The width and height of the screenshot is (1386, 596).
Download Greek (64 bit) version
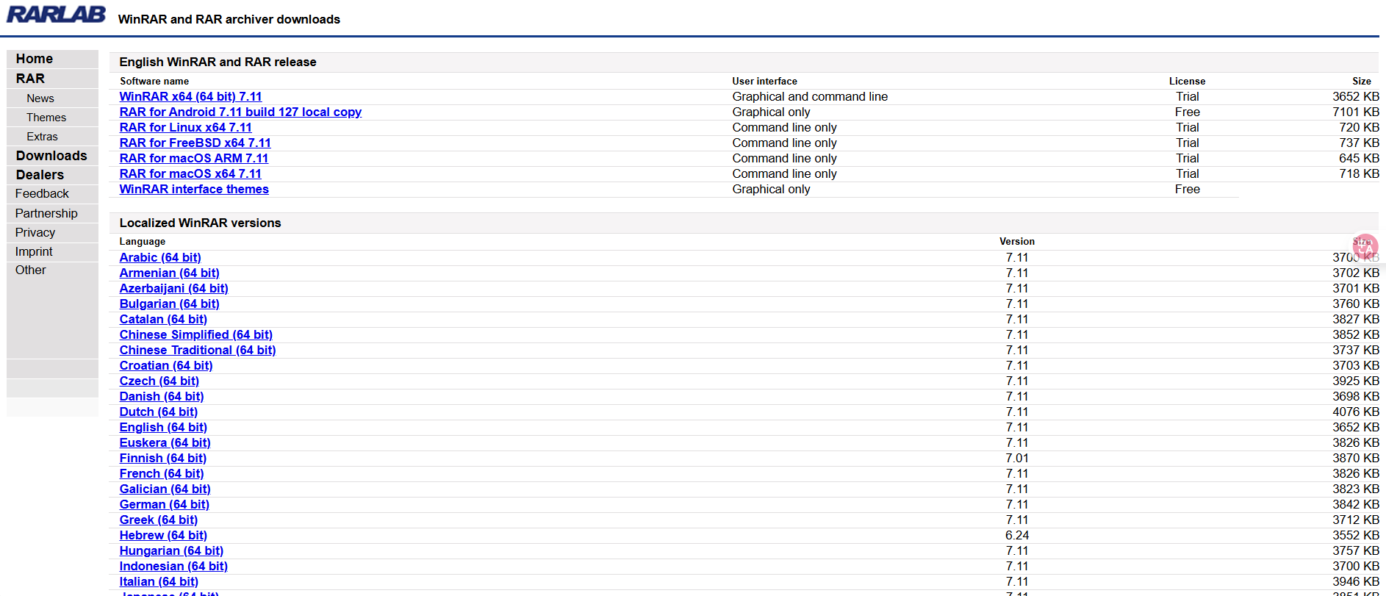(x=159, y=520)
